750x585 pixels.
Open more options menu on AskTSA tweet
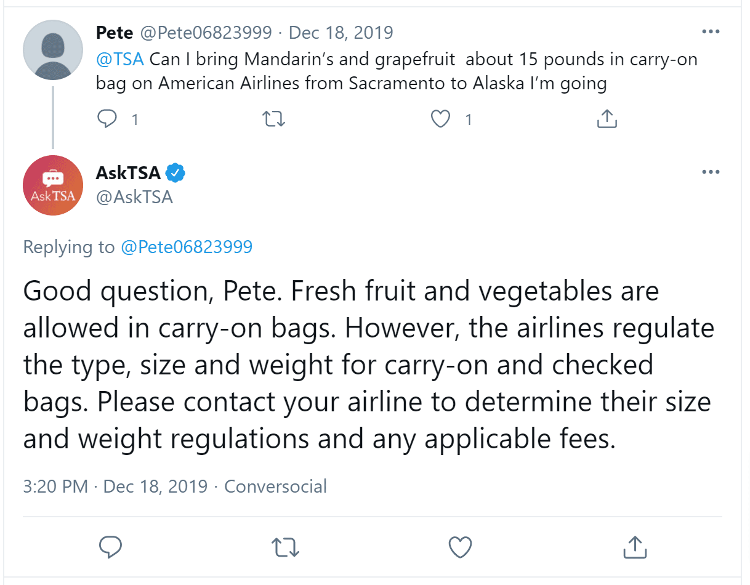(x=711, y=172)
